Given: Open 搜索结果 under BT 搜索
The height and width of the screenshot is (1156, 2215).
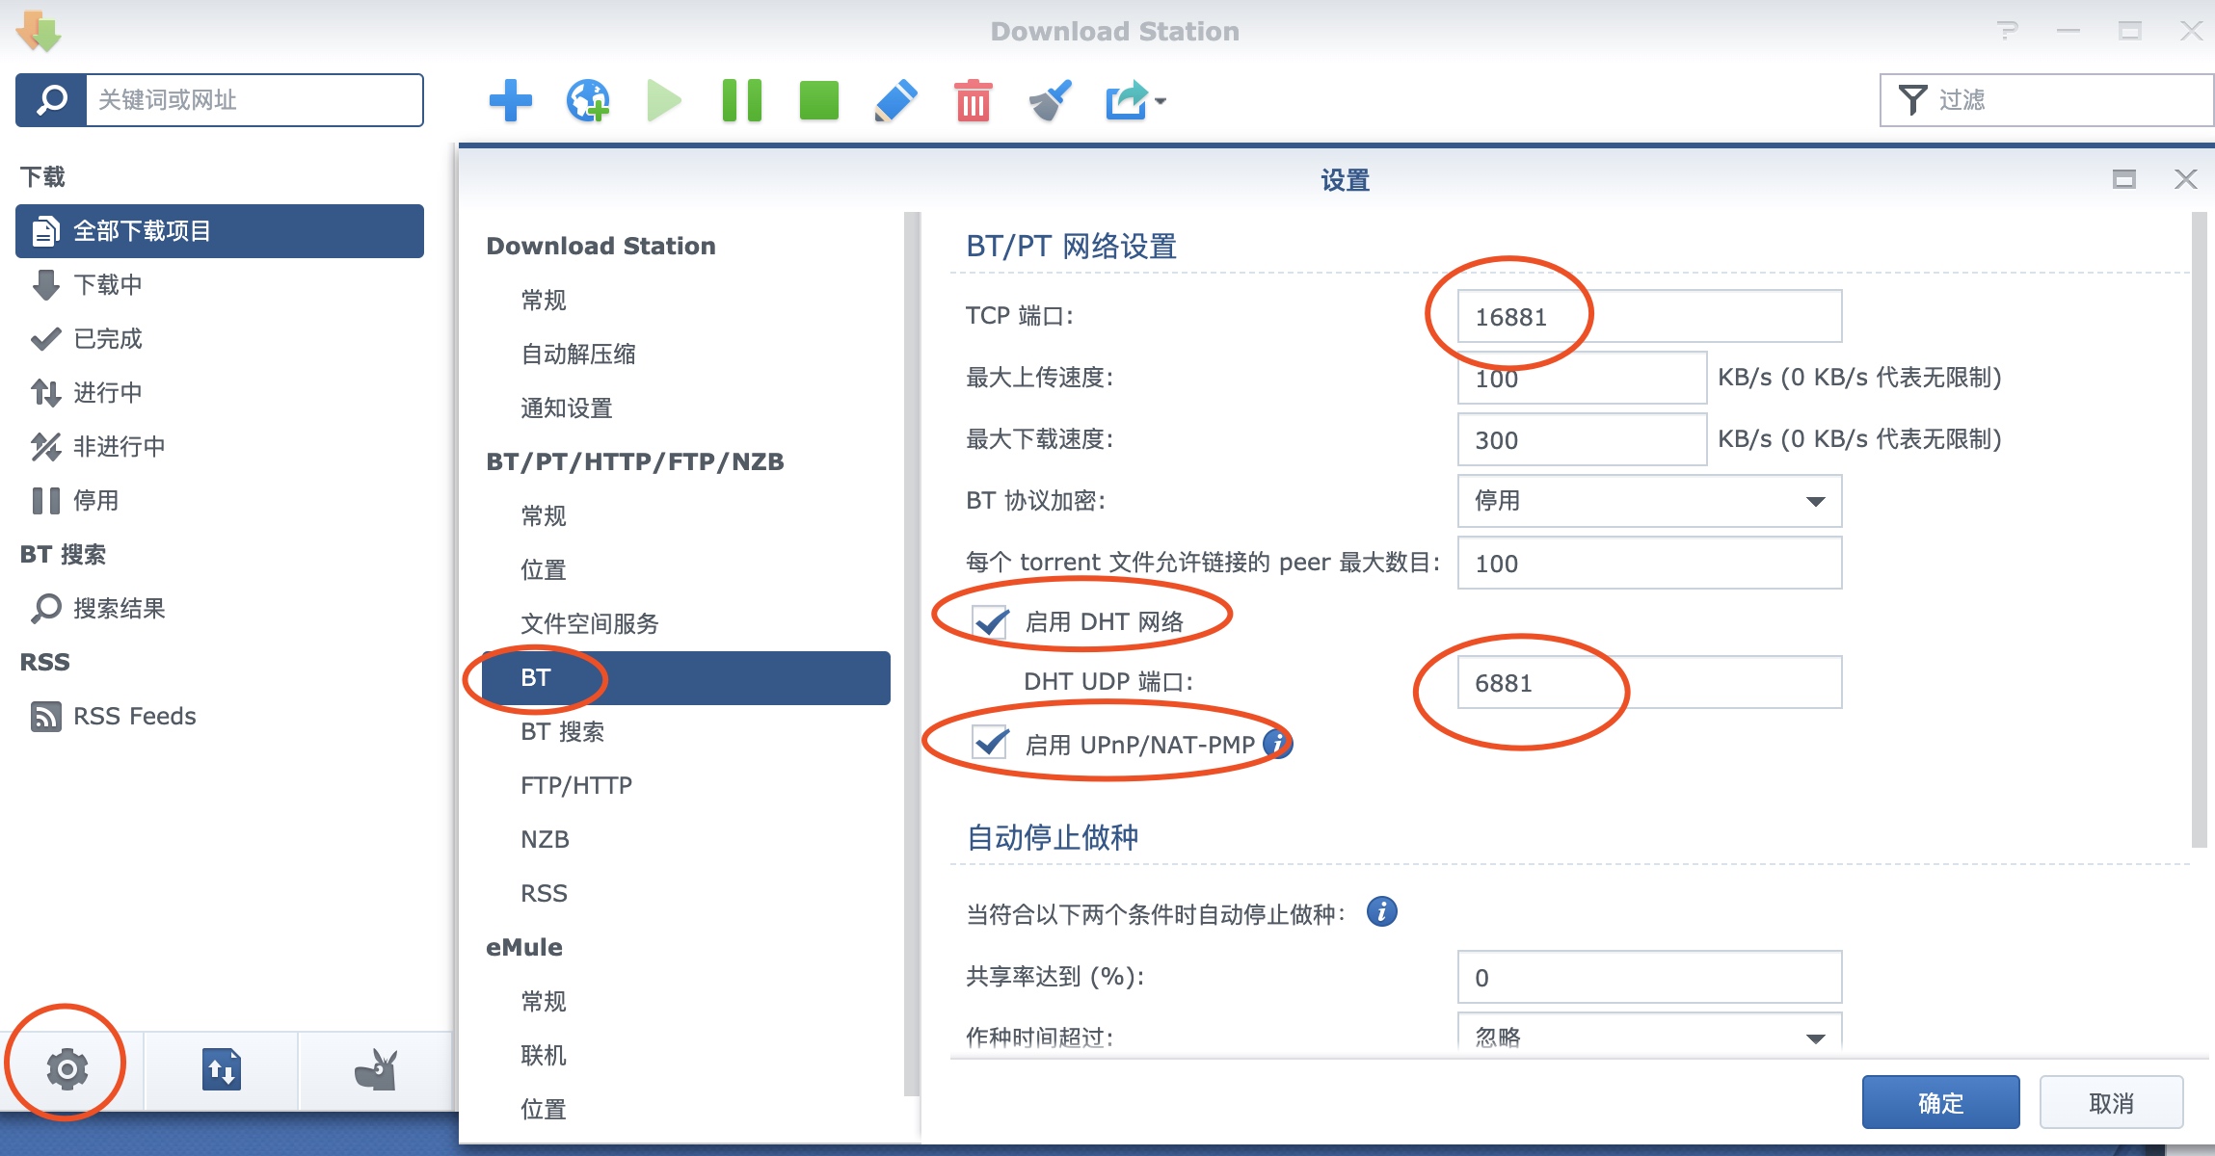Looking at the screenshot, I should pos(220,609).
